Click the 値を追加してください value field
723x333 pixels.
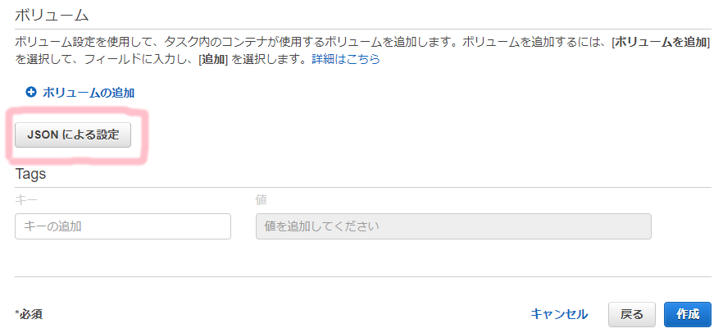(x=453, y=226)
